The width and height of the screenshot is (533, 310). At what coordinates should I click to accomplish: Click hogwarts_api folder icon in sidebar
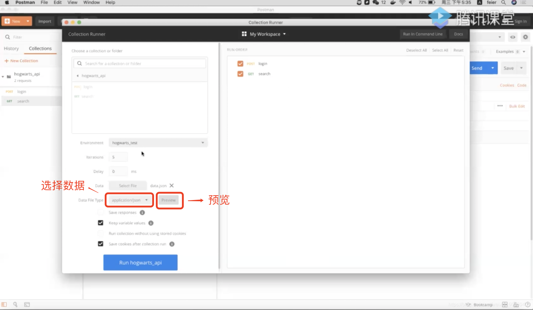[x=9, y=77]
